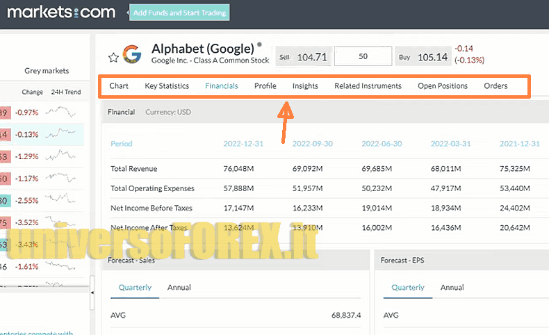Click the Google G logo icon
The height and width of the screenshot is (335, 549).
pos(132,56)
